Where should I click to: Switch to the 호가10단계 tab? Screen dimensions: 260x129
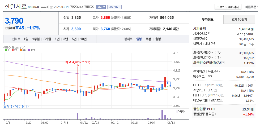click(239, 19)
